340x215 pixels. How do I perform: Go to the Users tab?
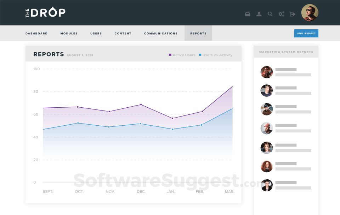(x=96, y=34)
